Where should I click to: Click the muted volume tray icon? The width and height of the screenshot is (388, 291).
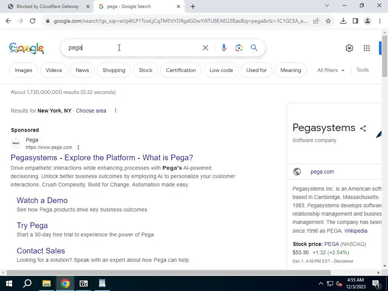pyautogui.click(x=339, y=284)
